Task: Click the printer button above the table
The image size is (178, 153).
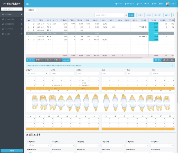Action: coord(167,15)
